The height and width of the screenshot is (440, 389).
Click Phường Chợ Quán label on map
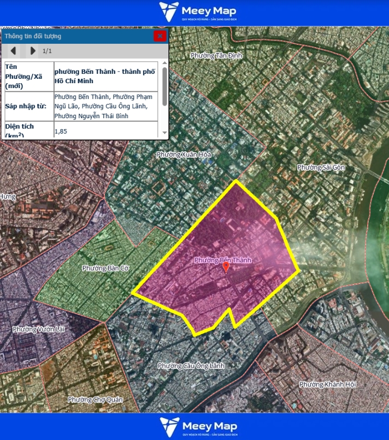tap(95, 400)
